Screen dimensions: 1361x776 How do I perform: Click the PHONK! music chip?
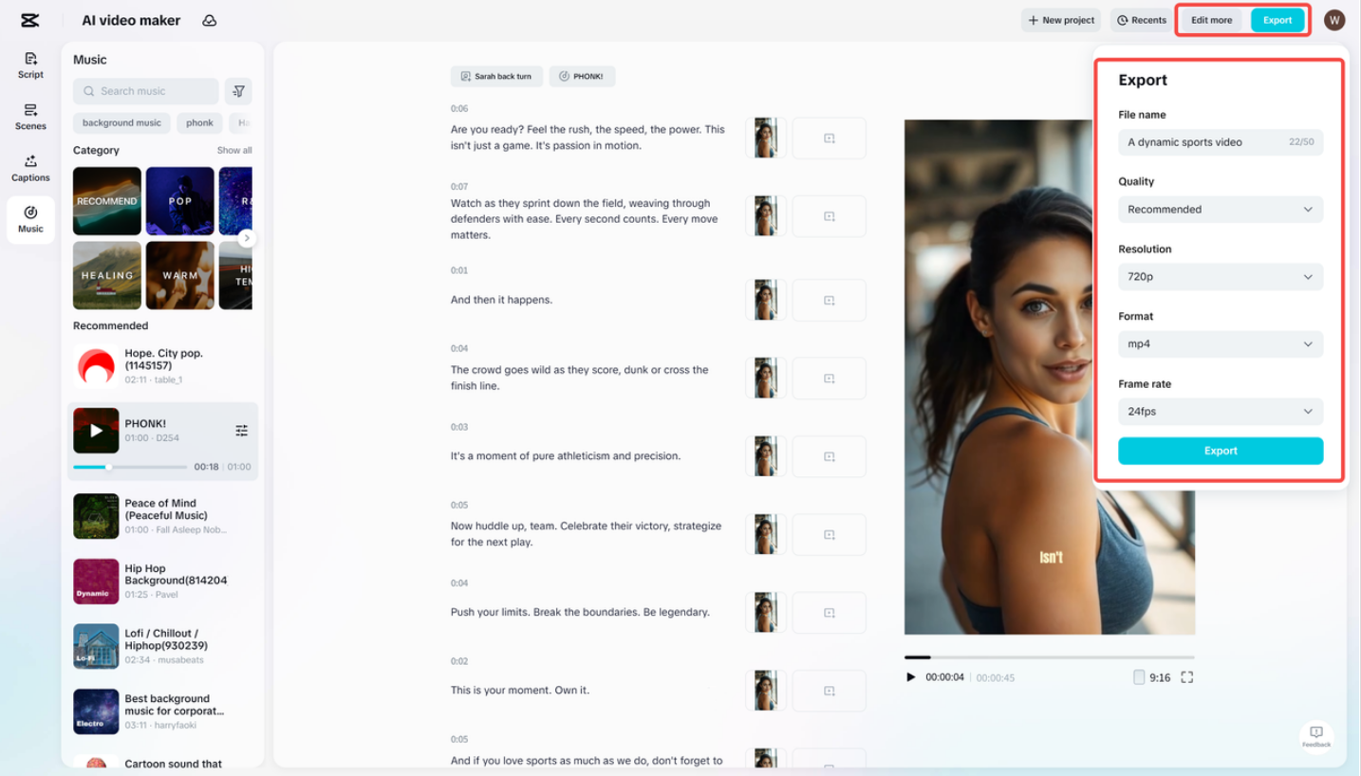[582, 77]
